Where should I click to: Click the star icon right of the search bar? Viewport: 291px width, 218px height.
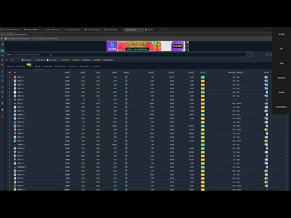(x=271, y=54)
